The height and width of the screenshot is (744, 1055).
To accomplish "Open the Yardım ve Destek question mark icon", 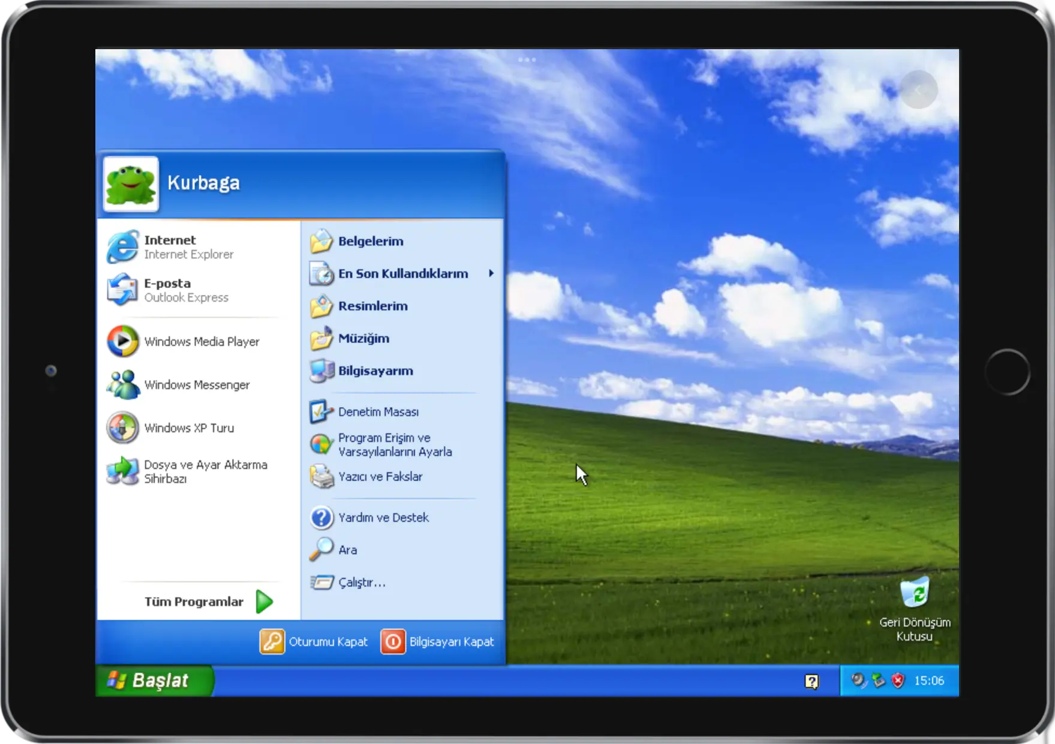I will click(321, 517).
